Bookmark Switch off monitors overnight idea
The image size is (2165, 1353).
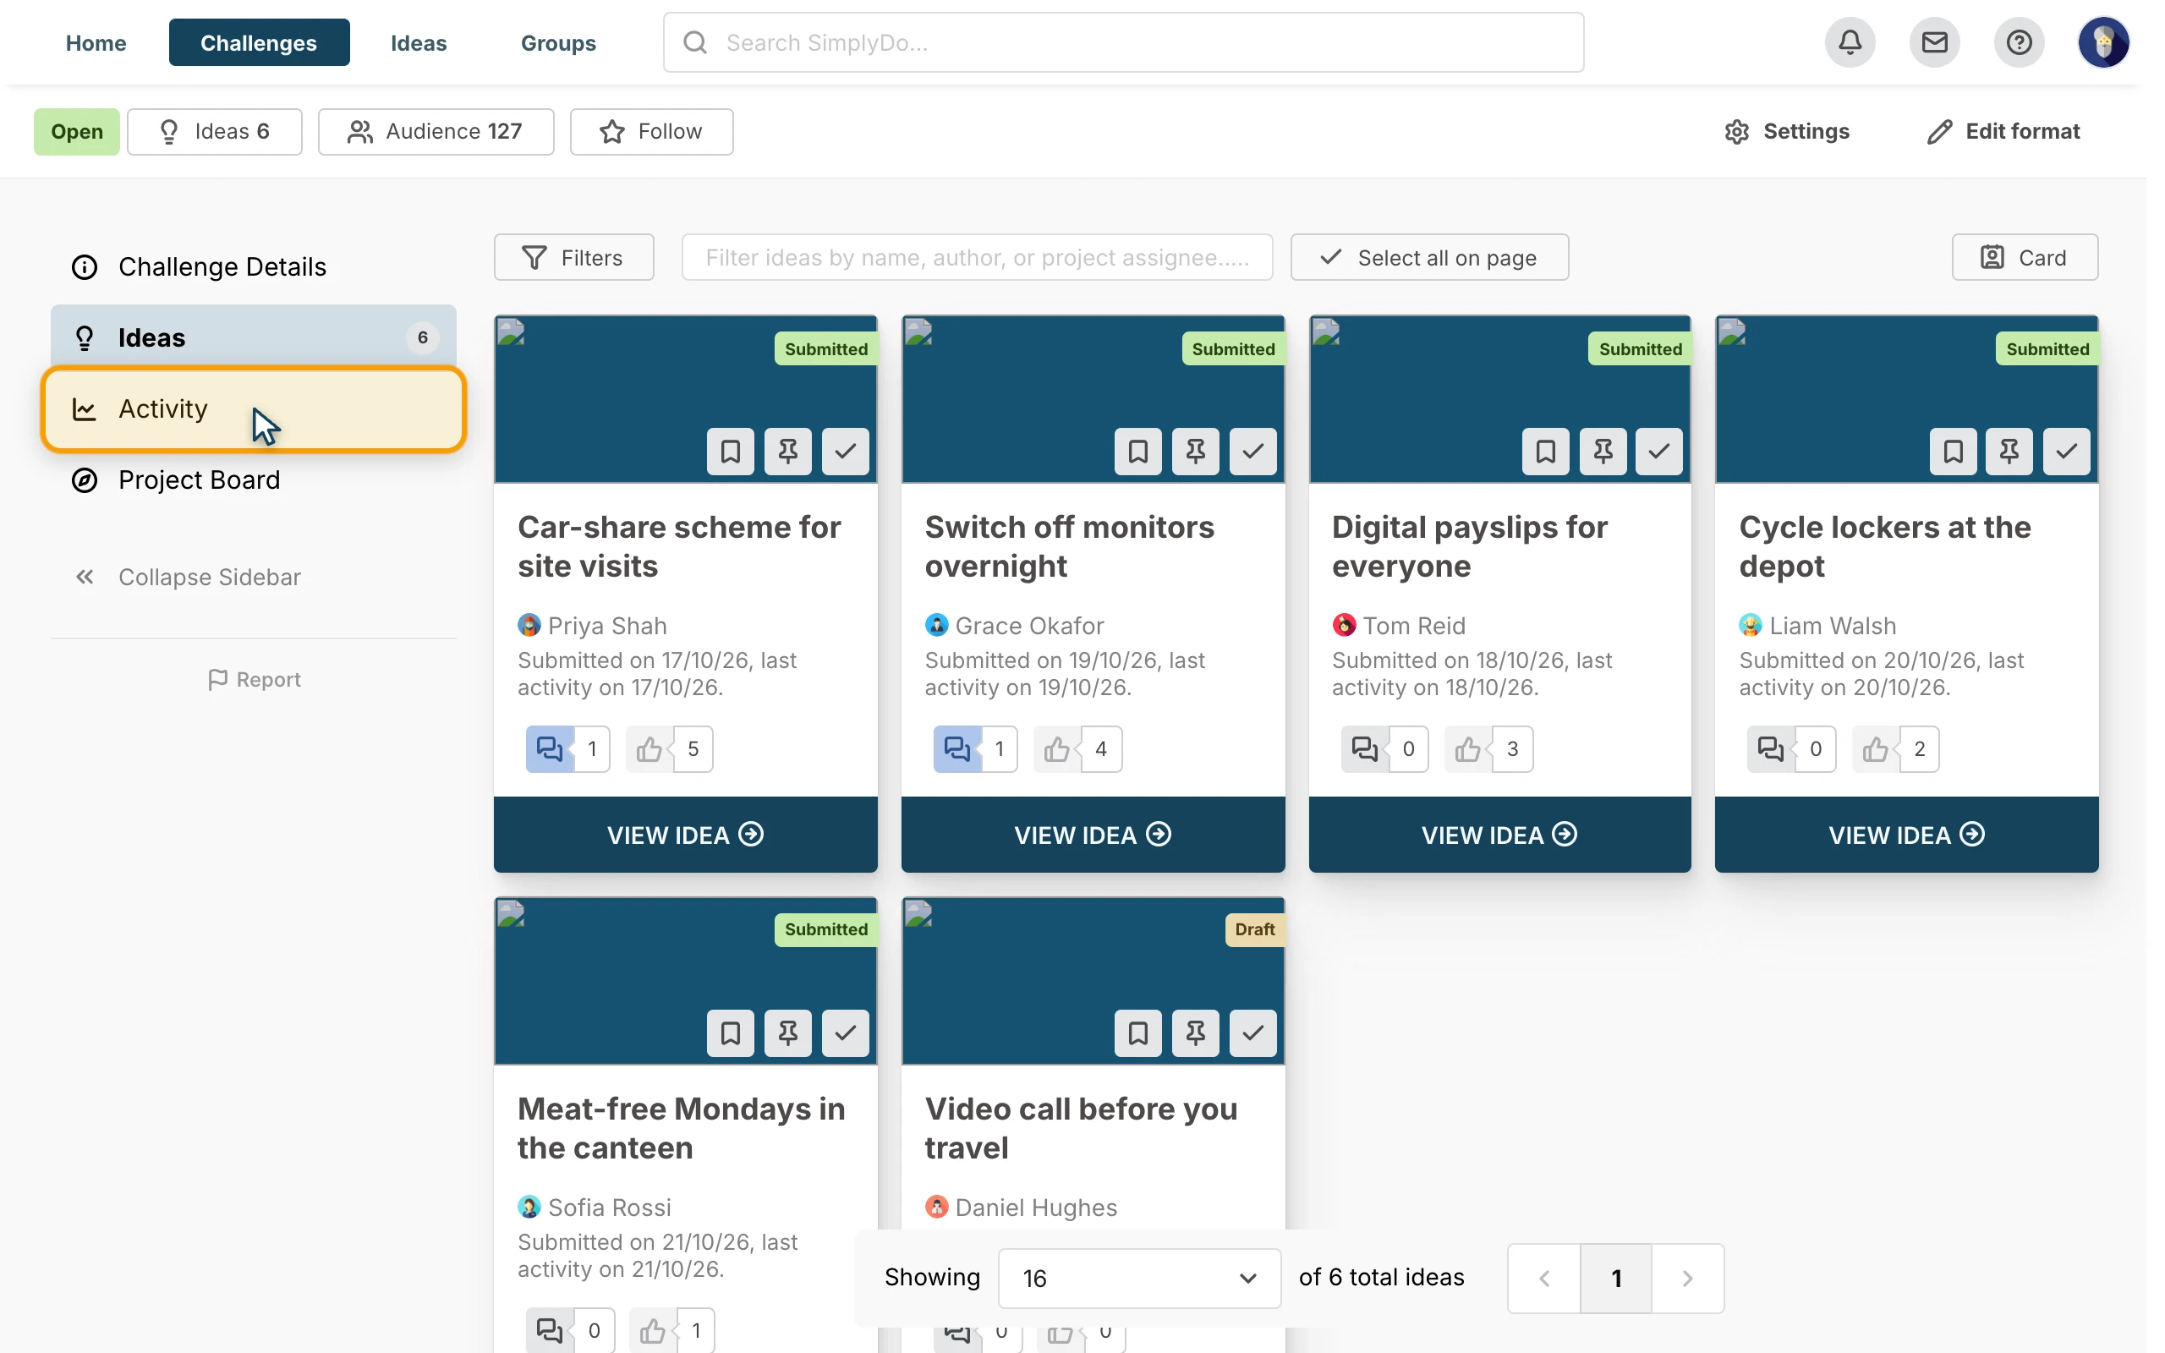(x=1138, y=451)
